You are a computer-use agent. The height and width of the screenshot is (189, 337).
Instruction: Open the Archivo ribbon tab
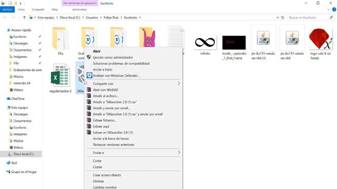point(7,9)
